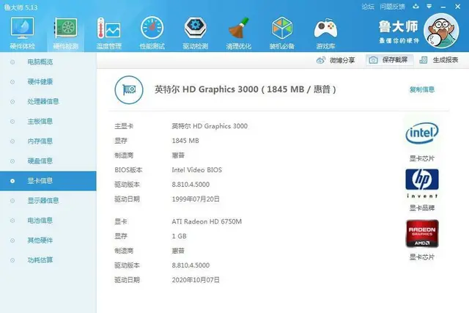Click the value 1845 MB
This screenshot has height=313, width=469.
click(185, 141)
